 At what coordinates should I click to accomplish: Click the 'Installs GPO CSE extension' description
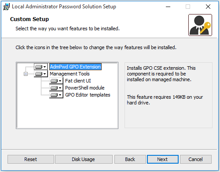161,74
